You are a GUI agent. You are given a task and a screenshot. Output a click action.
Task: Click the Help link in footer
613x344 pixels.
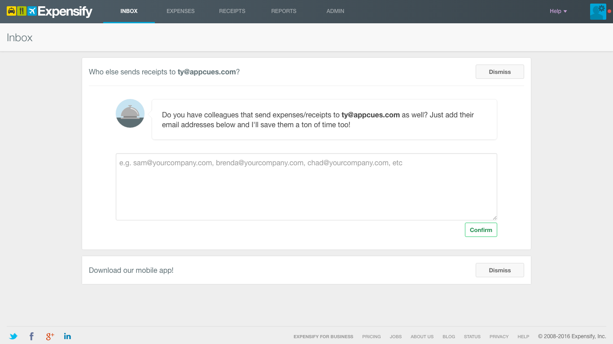(x=523, y=336)
